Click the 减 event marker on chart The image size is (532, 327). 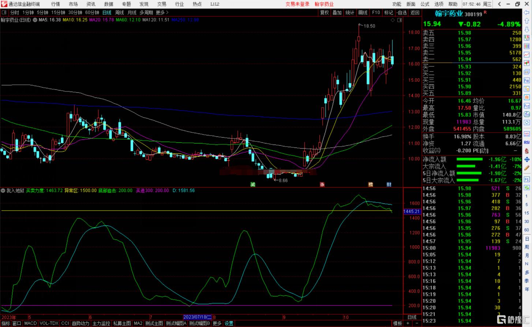tap(252, 184)
